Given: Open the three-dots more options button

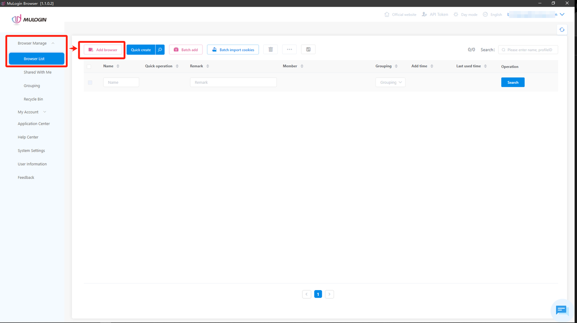Looking at the screenshot, I should tap(289, 50).
